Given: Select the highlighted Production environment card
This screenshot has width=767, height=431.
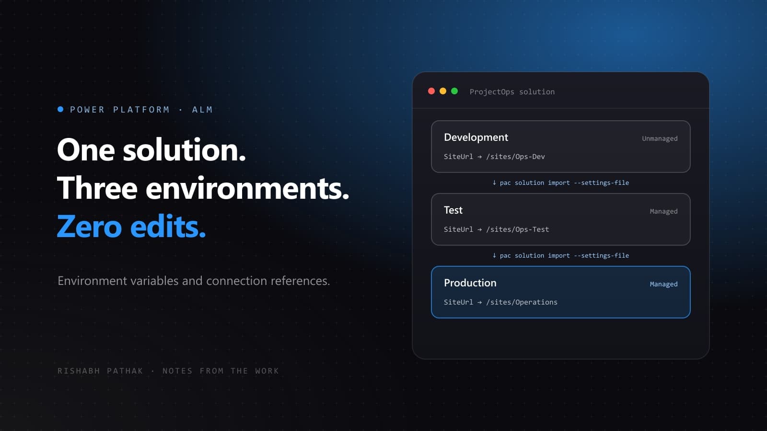Looking at the screenshot, I should tap(561, 292).
